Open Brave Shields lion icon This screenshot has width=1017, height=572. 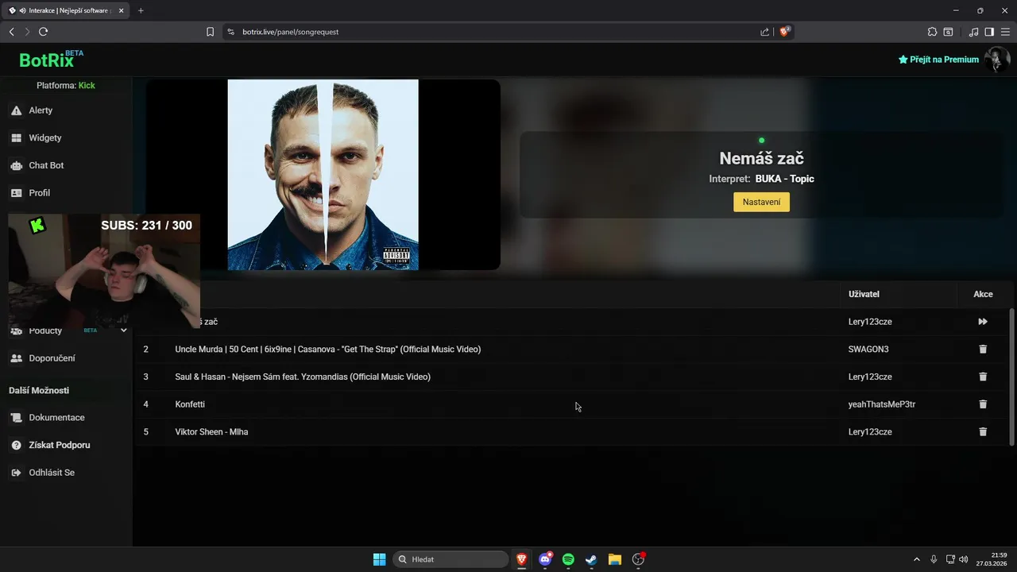[x=784, y=32]
